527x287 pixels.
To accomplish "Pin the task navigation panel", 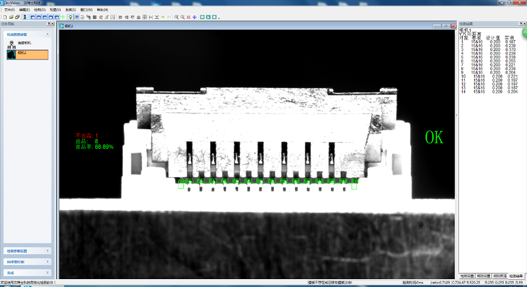I will pos(49,24).
